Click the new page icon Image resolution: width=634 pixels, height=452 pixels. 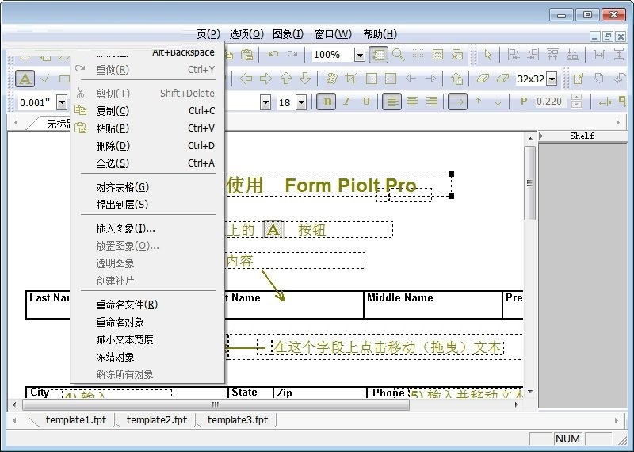click(x=579, y=78)
